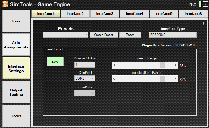Screen dimensions: 209x128
Task: Increase Acceleration Range with right arrow
Action: pyautogui.click(x=175, y=79)
